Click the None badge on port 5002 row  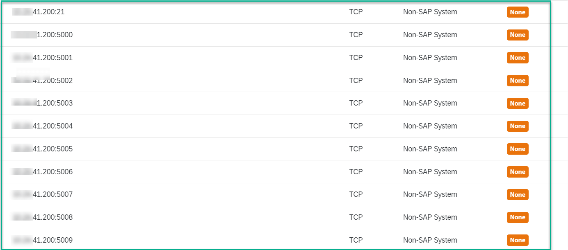click(517, 81)
